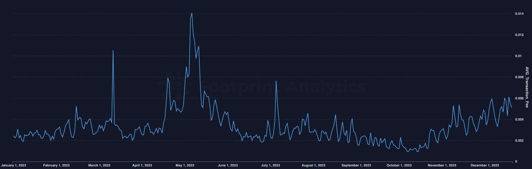Click the 0.014 y-axis value label

[519, 14]
